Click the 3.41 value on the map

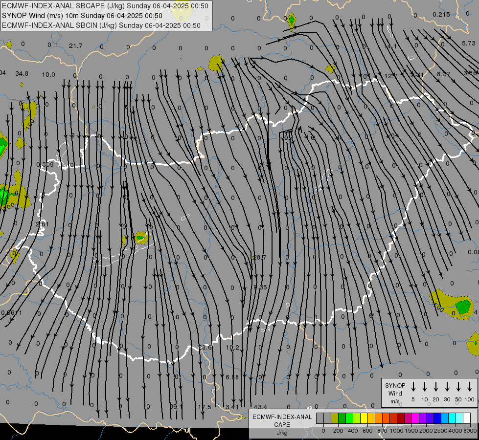click(x=232, y=407)
